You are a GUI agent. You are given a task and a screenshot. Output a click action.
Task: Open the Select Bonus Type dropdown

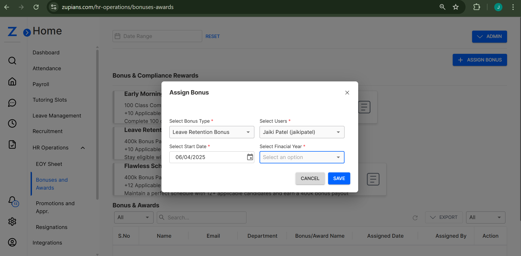tap(211, 132)
